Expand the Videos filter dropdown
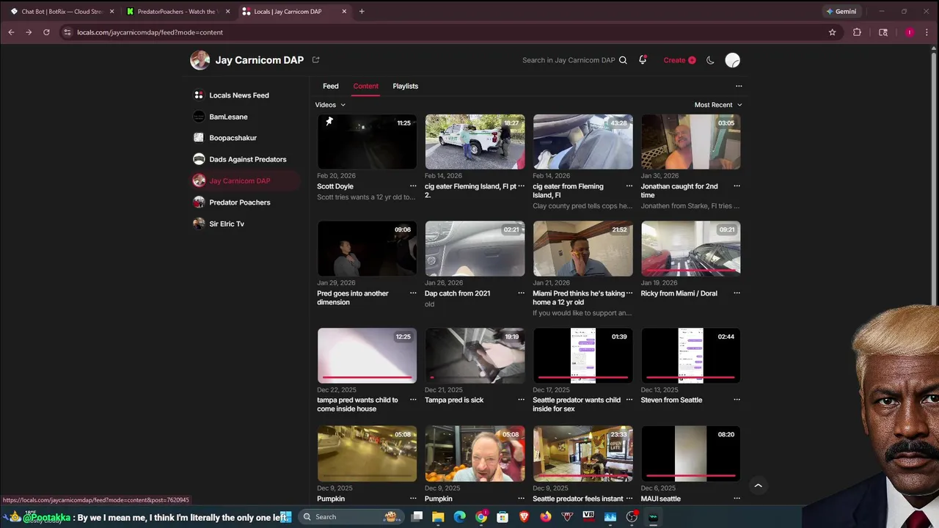939x528 pixels. 330,105
